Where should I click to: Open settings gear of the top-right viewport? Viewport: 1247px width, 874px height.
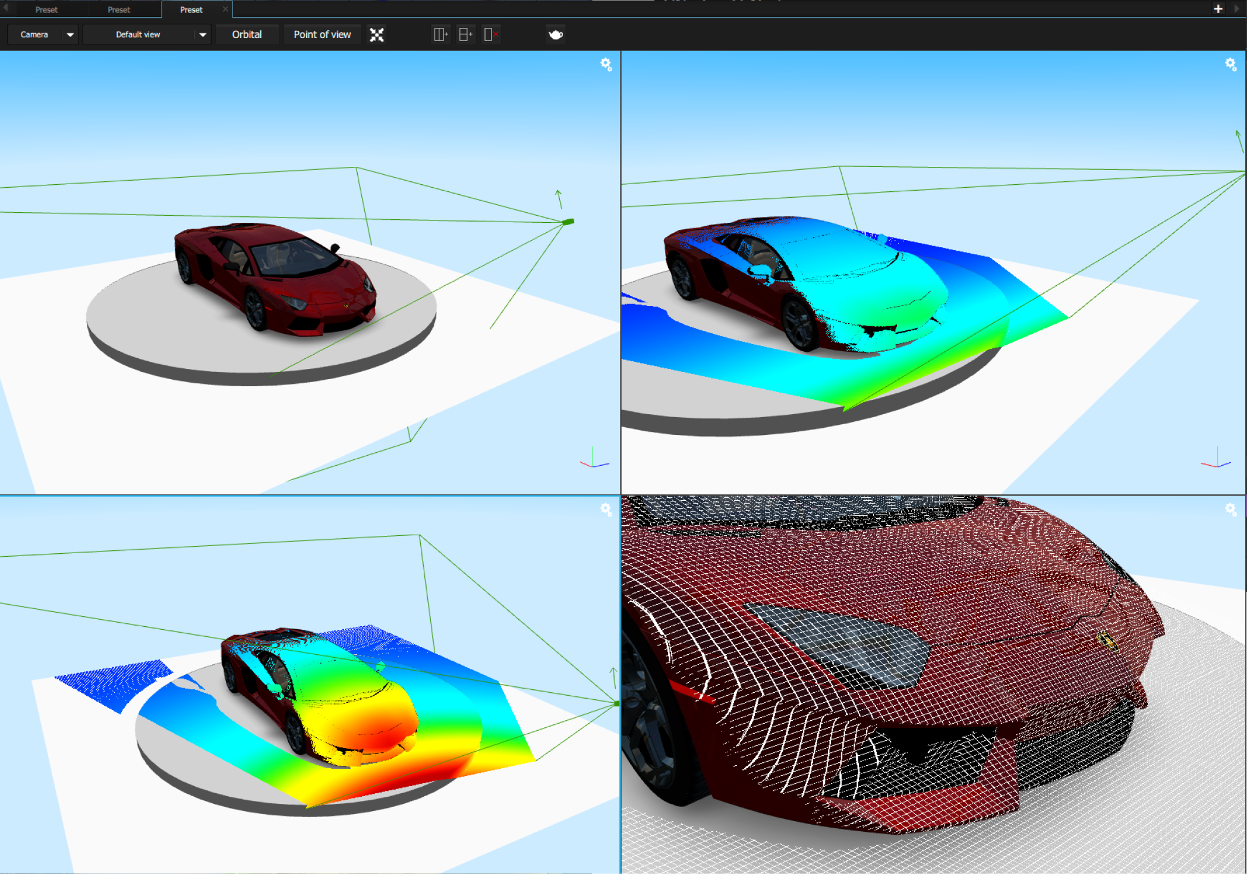pyautogui.click(x=1231, y=64)
